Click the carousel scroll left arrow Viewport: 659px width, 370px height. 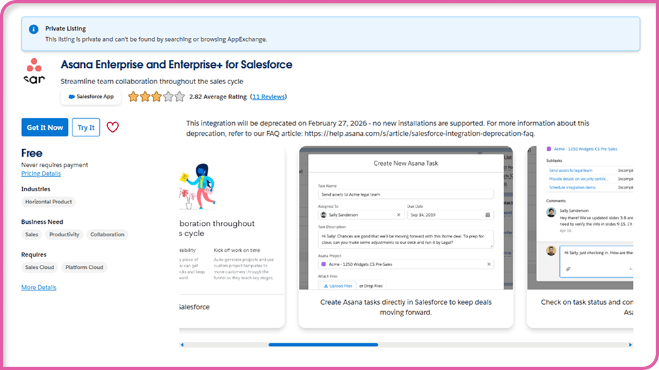coord(182,345)
